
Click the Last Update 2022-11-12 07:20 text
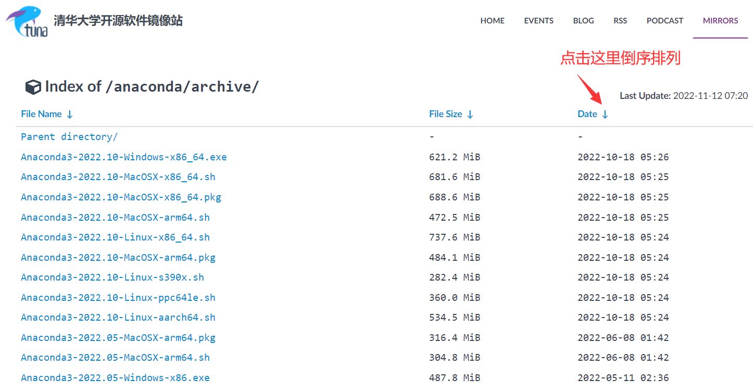pos(684,96)
